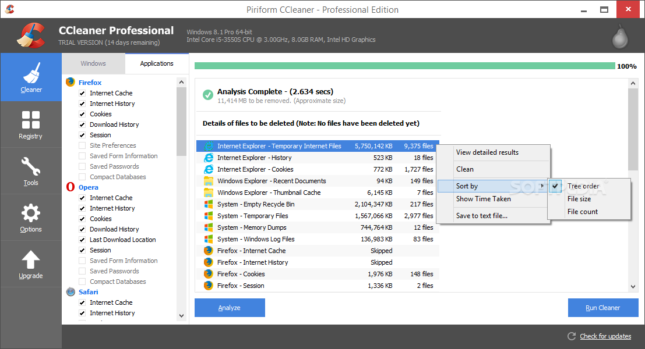Viewport: 645px width, 349px height.
Task: Switch to the Windows tab
Action: [x=93, y=63]
